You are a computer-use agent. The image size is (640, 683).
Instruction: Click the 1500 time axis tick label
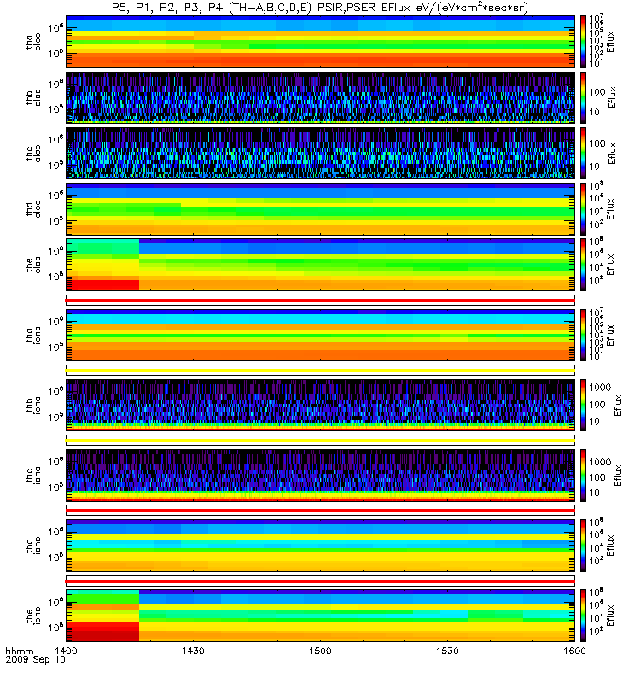(x=320, y=651)
